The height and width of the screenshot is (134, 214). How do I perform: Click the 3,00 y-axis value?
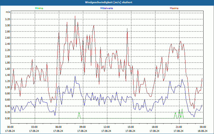(x=7, y=25)
